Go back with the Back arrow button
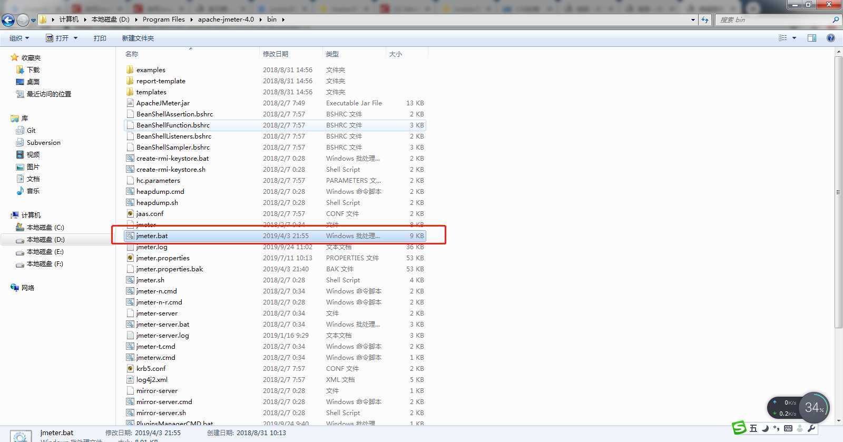Screen dimensions: 843x442 8,20
